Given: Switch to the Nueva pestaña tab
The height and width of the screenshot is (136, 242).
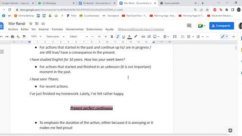Looking at the screenshot, I should point(178,3).
